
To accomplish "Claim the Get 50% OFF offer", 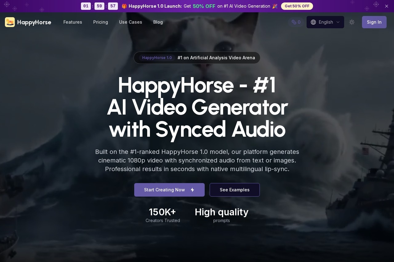I will tap(297, 6).
